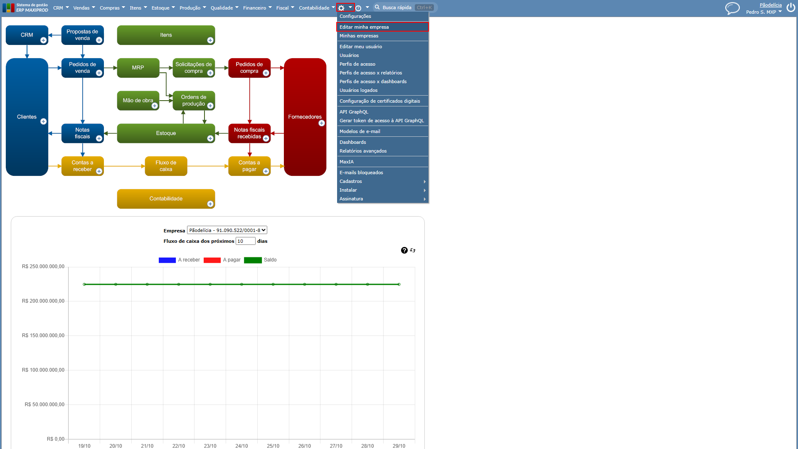This screenshot has height=449, width=798.
Task: Open Usuários logados menu item
Action: tap(382, 90)
